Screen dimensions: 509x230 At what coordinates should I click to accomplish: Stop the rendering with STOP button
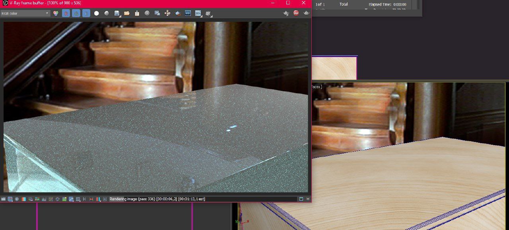point(296,13)
